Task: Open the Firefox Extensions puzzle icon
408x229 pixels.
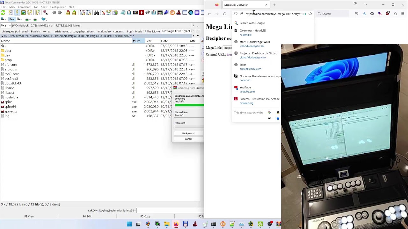Action: coord(395,14)
